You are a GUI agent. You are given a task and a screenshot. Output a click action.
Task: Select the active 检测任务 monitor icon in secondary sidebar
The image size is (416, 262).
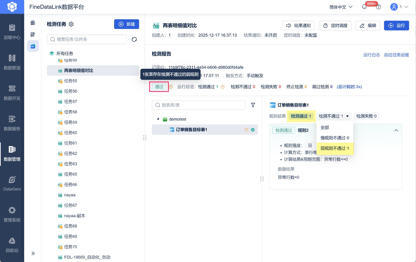pyautogui.click(x=33, y=46)
